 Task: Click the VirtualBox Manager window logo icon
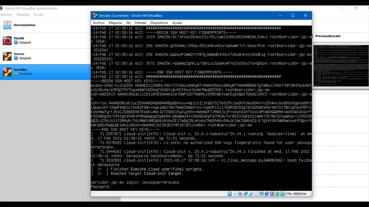[x=1, y=8]
